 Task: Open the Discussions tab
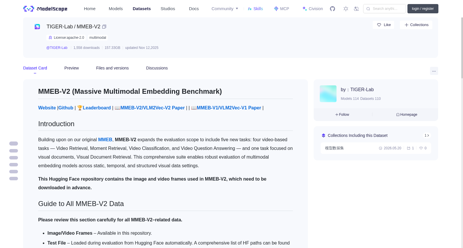(x=157, y=68)
